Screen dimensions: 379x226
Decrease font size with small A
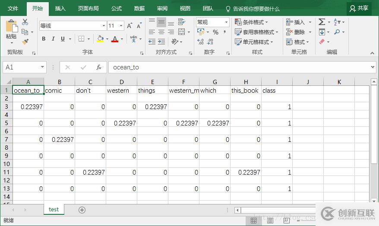point(139,25)
